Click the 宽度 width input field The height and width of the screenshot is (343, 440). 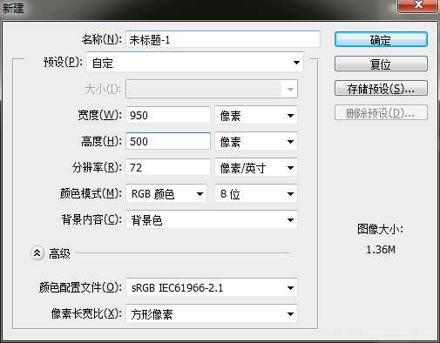pyautogui.click(x=168, y=115)
